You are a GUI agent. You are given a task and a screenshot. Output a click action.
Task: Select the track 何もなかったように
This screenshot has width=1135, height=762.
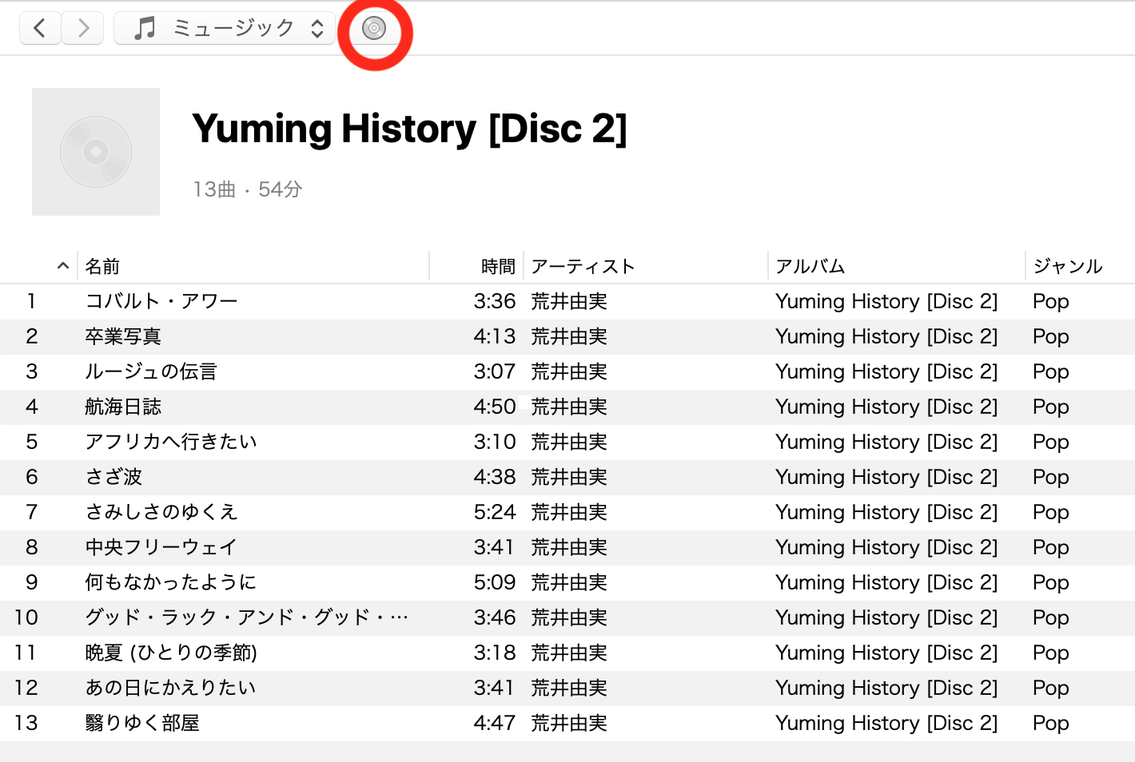[171, 582]
